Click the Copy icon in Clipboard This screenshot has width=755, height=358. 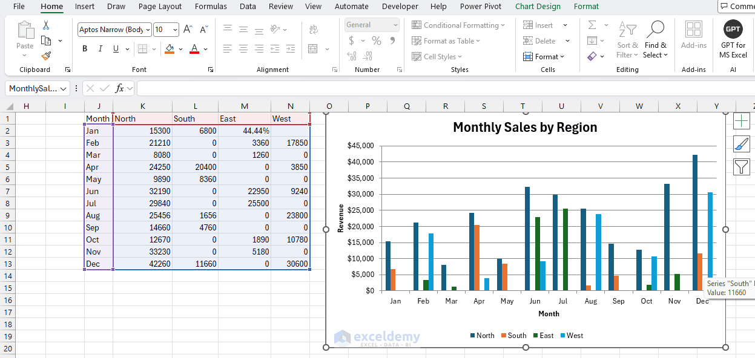point(46,41)
